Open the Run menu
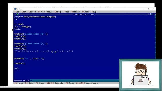This screenshot has height=91, width=162. (x=40, y=12)
